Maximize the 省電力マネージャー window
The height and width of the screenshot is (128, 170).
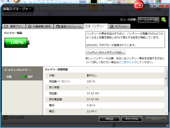pyautogui.click(x=157, y=6)
